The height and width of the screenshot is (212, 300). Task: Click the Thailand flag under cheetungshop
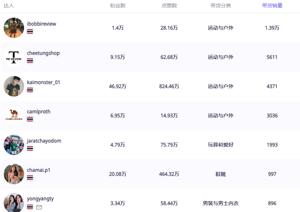pos(30,61)
